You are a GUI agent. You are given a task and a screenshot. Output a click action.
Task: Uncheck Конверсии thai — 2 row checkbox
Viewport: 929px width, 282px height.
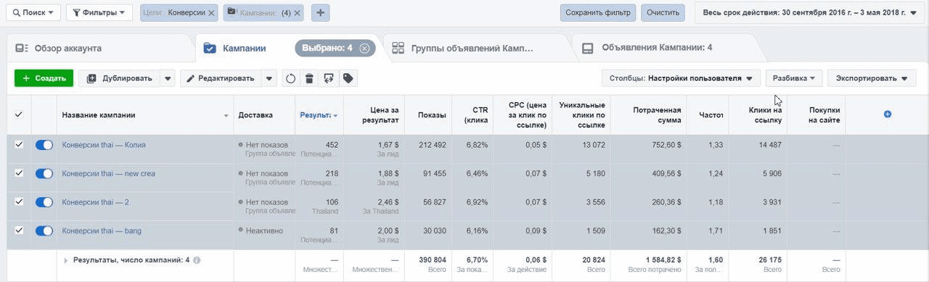pyautogui.click(x=19, y=202)
